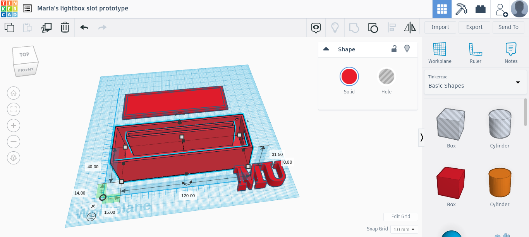Viewport: 529px width, 237px height.
Task: Open the user profile avatar
Action: [519, 9]
